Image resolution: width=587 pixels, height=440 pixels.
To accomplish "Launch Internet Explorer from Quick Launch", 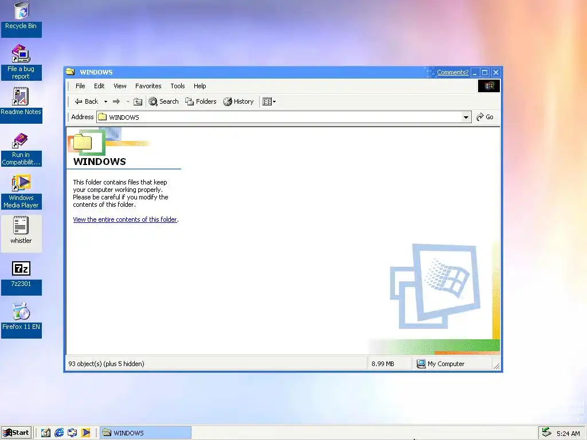I will (59, 433).
